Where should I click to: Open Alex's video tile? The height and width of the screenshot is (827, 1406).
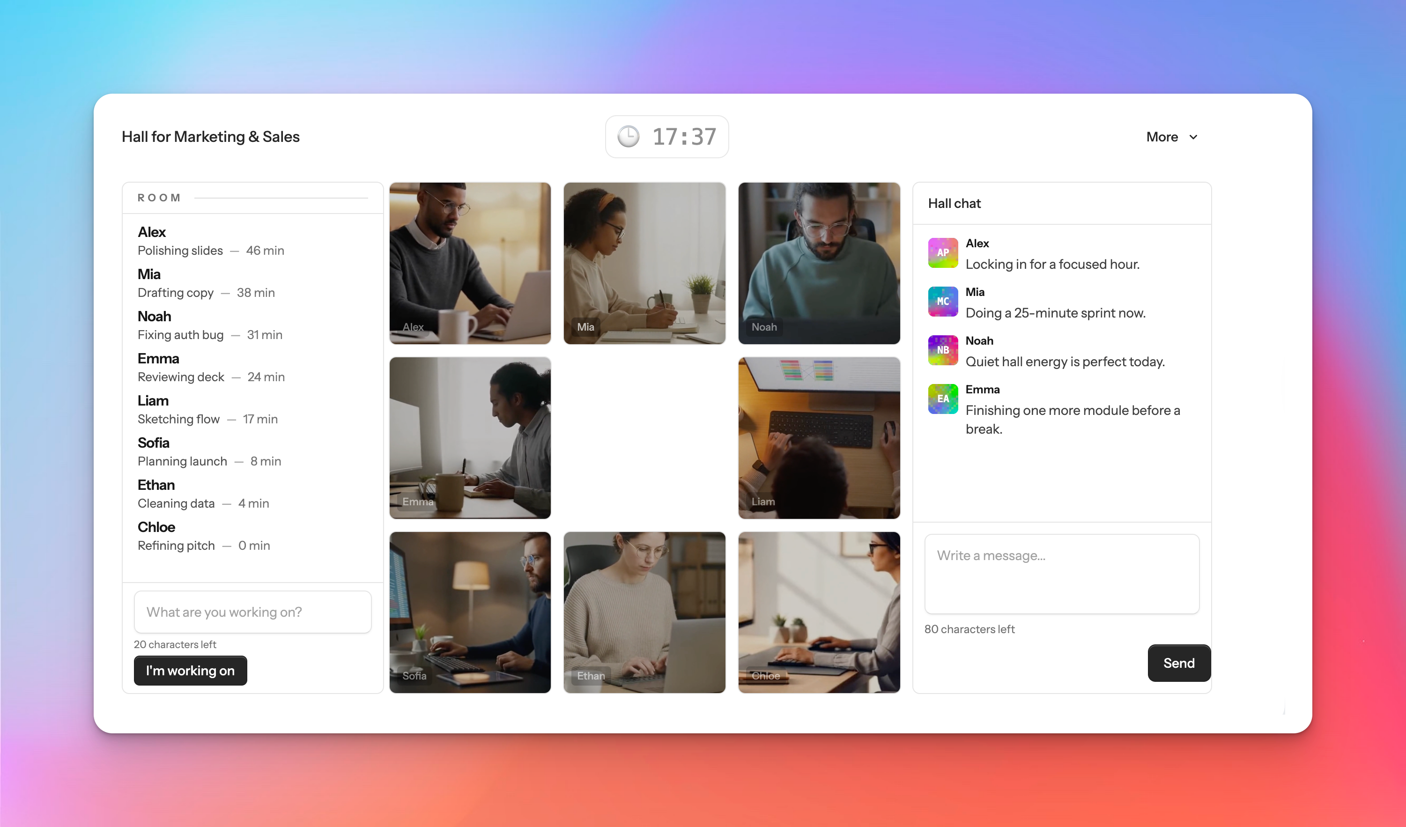point(470,263)
